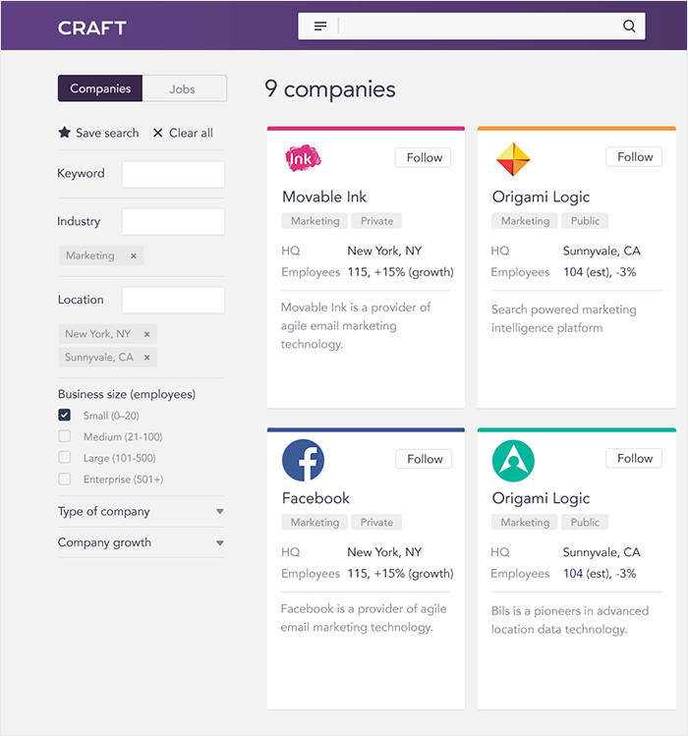
Task: Click the search magnifier icon
Action: pyautogui.click(x=629, y=27)
